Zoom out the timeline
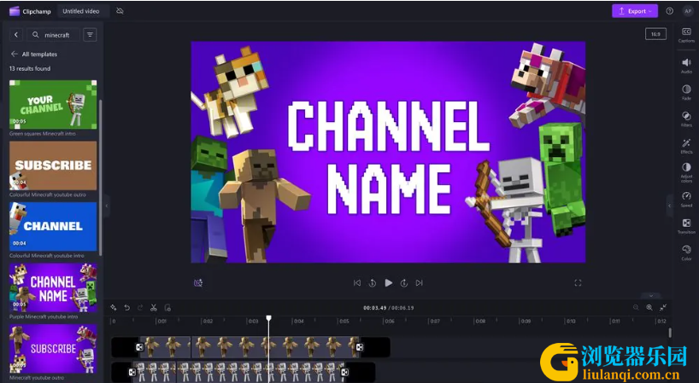699x383 pixels. point(636,307)
